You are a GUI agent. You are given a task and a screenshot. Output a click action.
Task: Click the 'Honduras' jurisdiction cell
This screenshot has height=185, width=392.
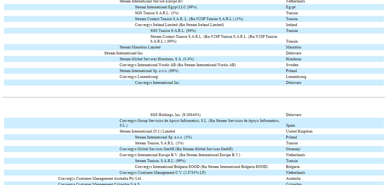point(294,59)
